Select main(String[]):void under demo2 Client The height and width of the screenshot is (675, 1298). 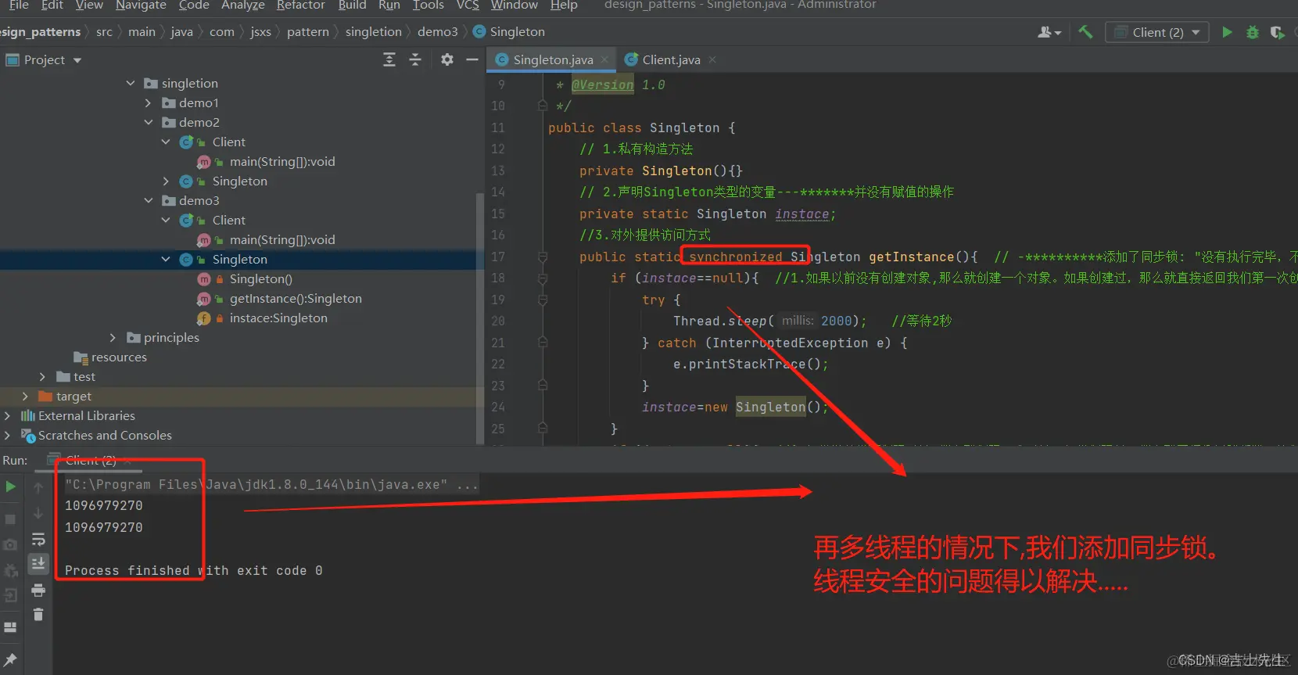click(x=281, y=161)
